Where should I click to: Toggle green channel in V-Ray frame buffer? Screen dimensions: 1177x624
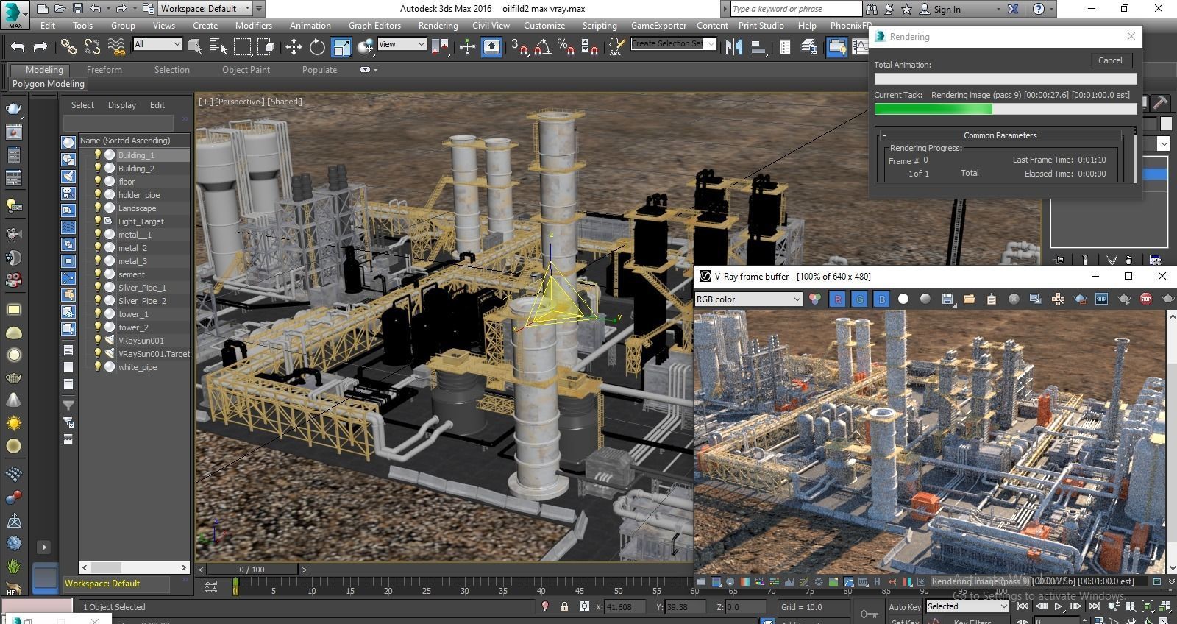[859, 299]
